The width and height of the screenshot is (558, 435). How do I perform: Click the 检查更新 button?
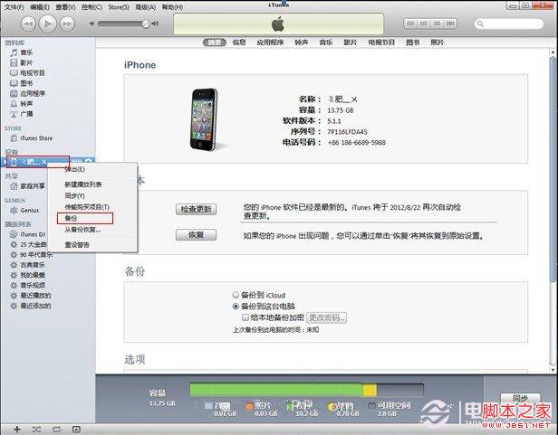click(x=196, y=209)
